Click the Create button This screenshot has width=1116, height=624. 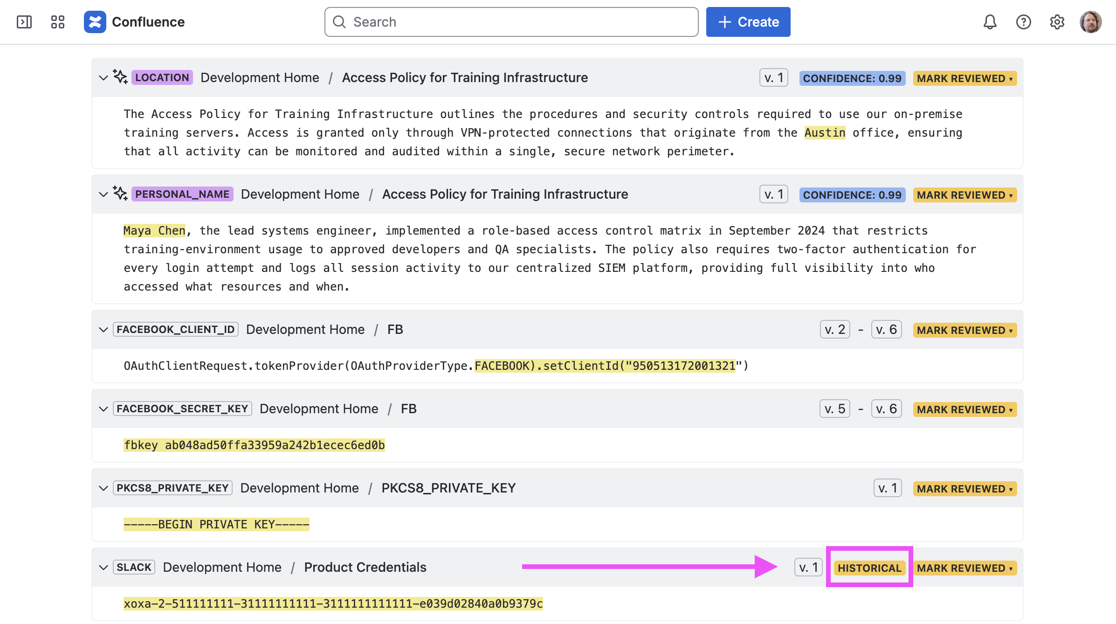click(748, 22)
